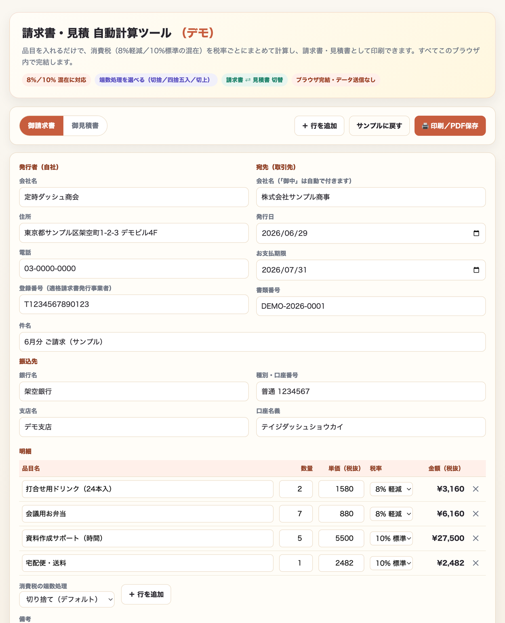
Task: Click quantity field showing 7
Action: [296, 514]
